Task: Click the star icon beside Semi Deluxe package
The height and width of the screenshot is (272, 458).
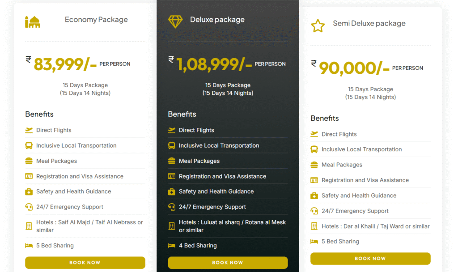Action: [x=318, y=25]
